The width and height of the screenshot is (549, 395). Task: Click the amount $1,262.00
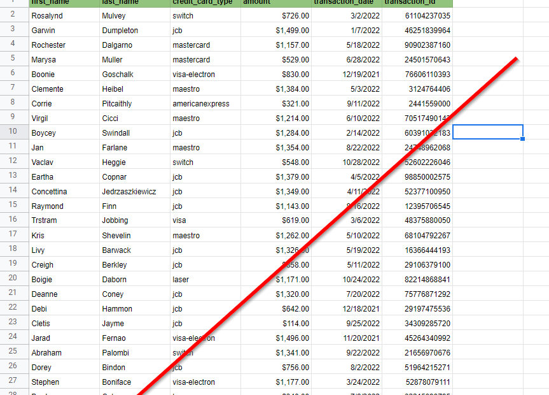coord(276,235)
